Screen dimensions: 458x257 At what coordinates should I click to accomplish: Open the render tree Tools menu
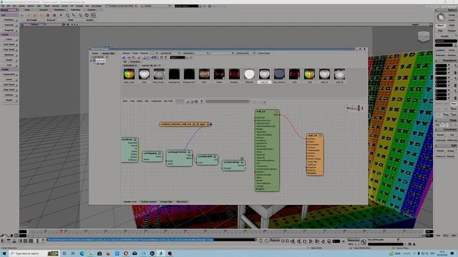132,101
